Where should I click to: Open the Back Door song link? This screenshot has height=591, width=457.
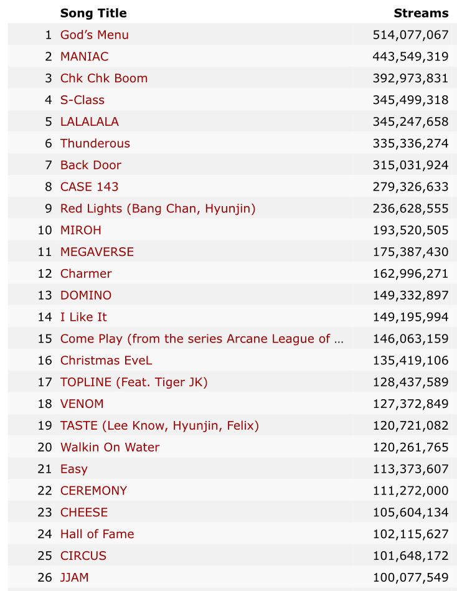91,165
